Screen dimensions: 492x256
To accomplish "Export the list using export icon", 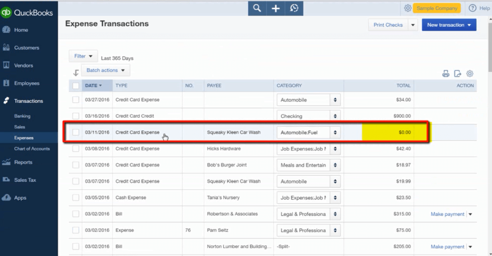I will (x=457, y=73).
